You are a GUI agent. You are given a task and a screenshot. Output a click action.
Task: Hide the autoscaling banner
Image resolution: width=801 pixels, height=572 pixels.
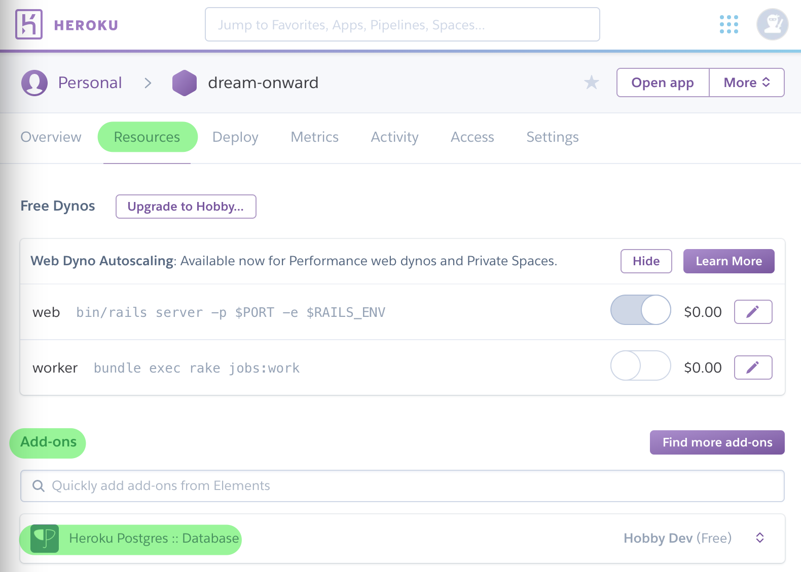pos(646,261)
